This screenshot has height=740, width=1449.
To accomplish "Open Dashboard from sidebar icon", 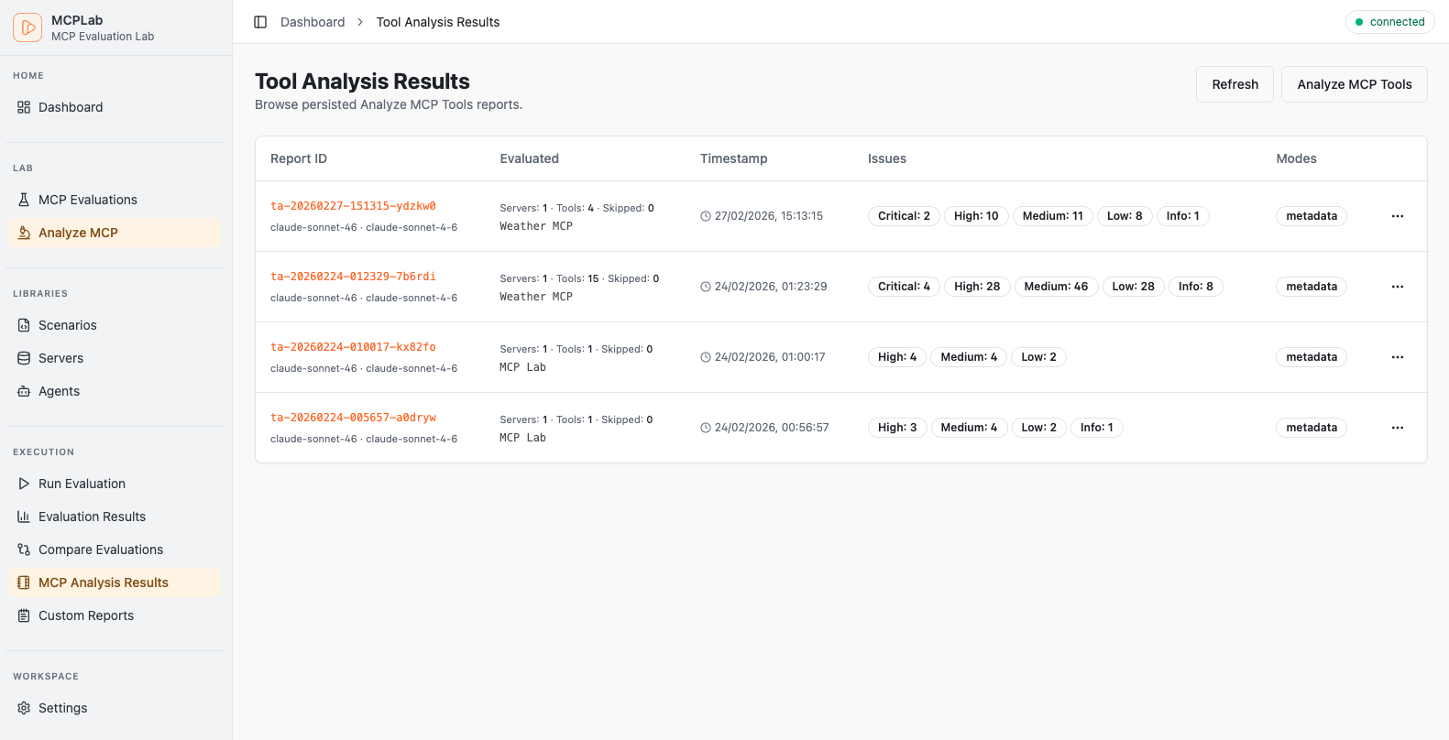I will (24, 107).
